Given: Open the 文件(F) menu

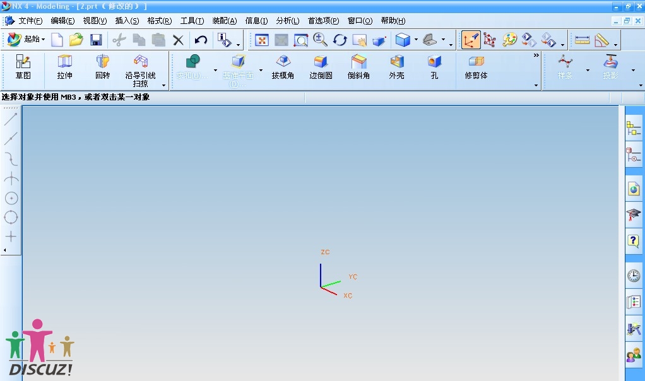Looking at the screenshot, I should pos(30,21).
